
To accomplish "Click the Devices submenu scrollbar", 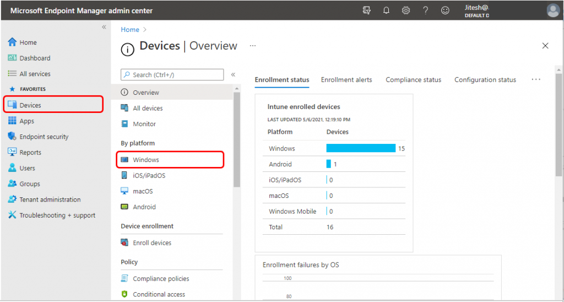I will click(237, 139).
